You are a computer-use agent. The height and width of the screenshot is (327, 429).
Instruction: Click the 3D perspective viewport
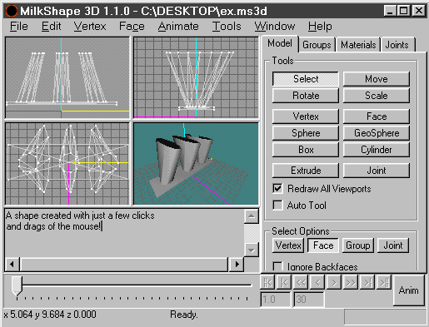pyautogui.click(x=196, y=164)
